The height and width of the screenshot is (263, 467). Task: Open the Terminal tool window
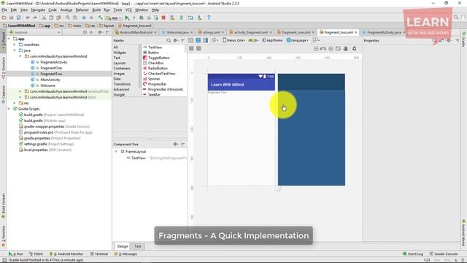click(x=99, y=254)
